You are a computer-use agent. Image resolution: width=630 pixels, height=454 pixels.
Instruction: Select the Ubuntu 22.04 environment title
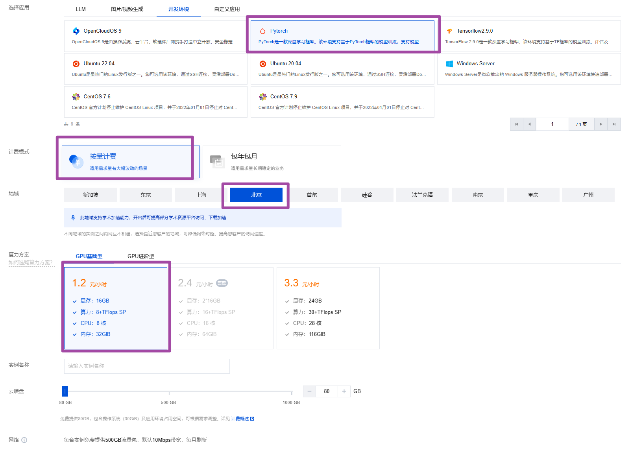point(99,64)
